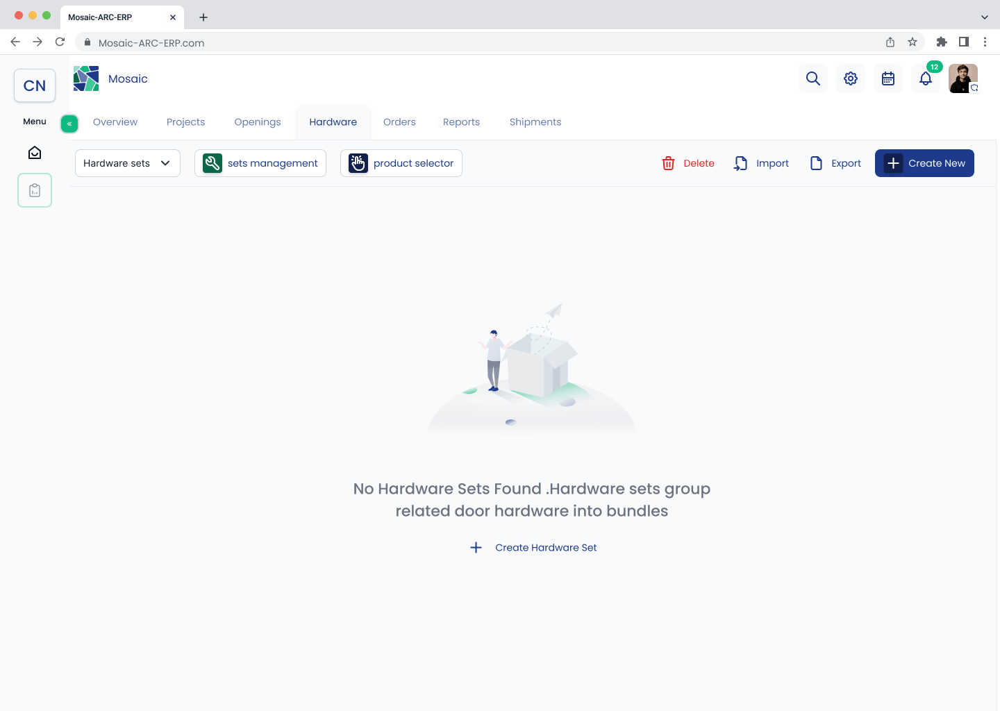Screen dimensions: 1000x711
Task: Switch to the Shipments tab
Action: (x=535, y=122)
